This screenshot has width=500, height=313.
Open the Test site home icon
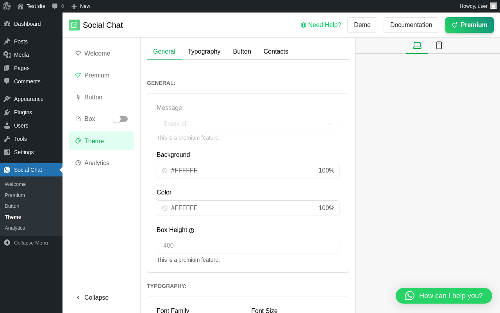pos(20,6)
